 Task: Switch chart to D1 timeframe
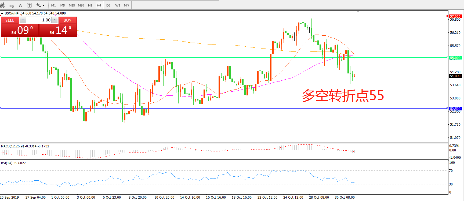[x=108, y=5]
